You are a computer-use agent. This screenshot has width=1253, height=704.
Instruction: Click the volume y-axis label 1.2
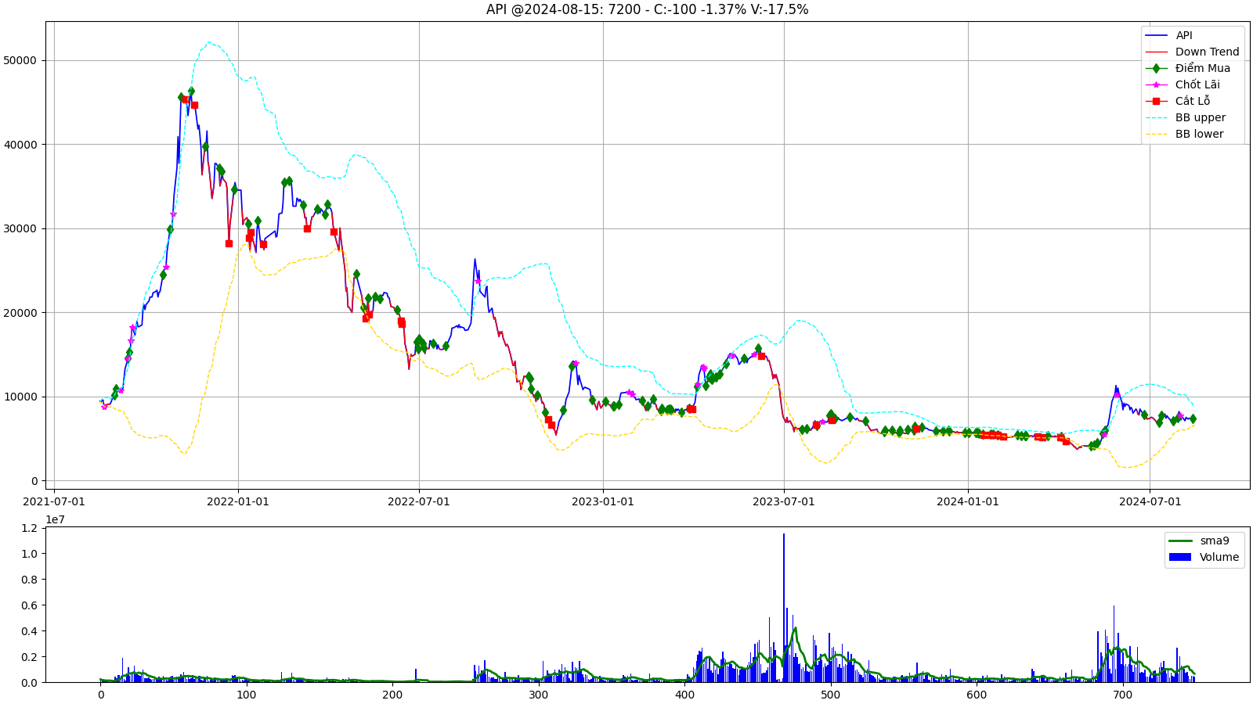[x=29, y=528]
